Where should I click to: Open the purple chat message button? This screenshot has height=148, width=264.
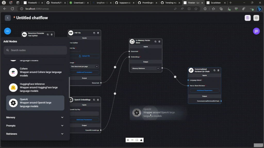click(256, 31)
